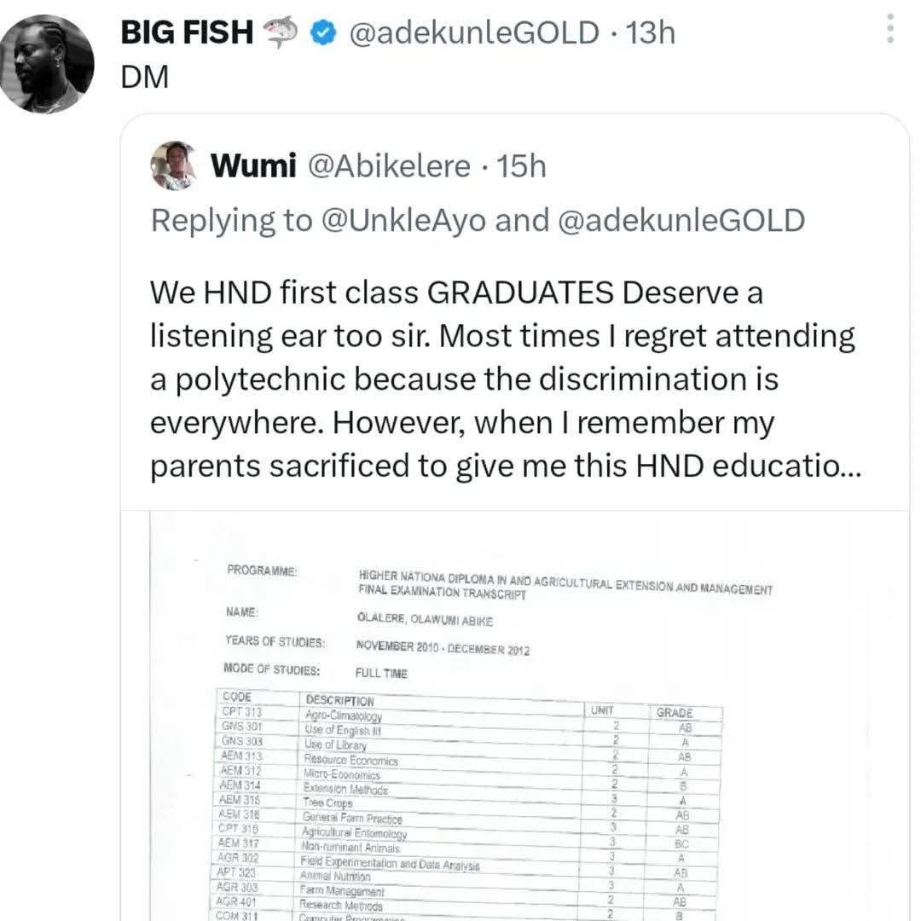The height and width of the screenshot is (921, 921).
Task: Click the blue verified badge
Action: 320,33
